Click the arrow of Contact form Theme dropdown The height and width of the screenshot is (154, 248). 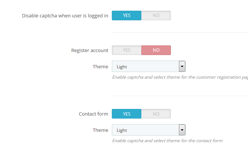(x=182, y=130)
